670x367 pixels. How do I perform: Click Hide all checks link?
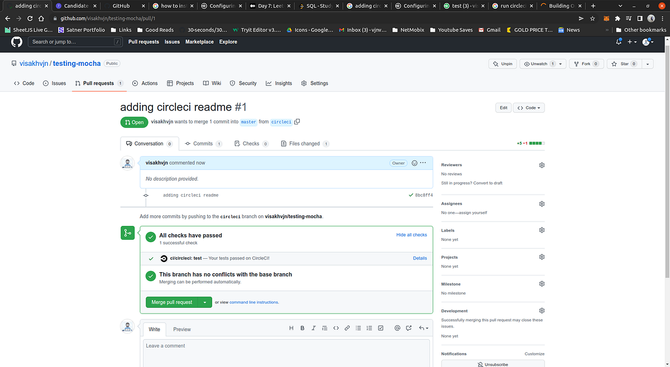411,235
